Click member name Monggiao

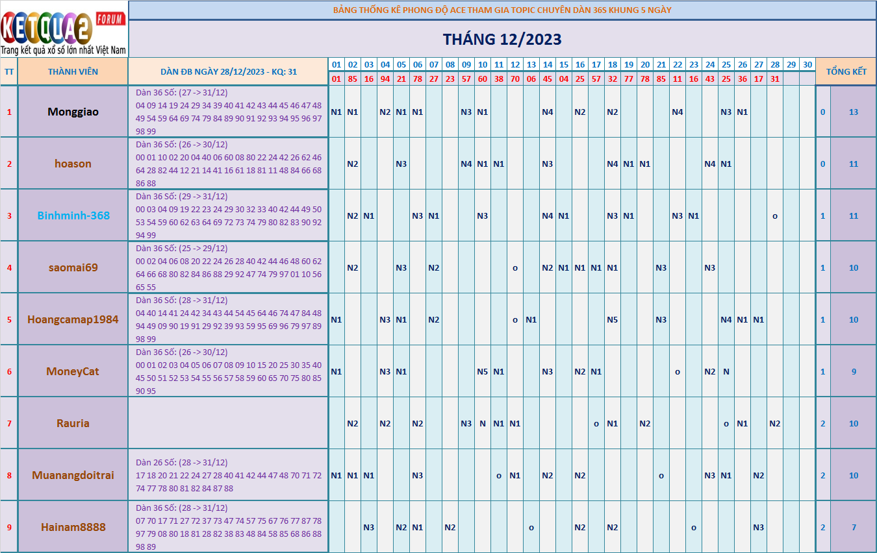pos(73,112)
